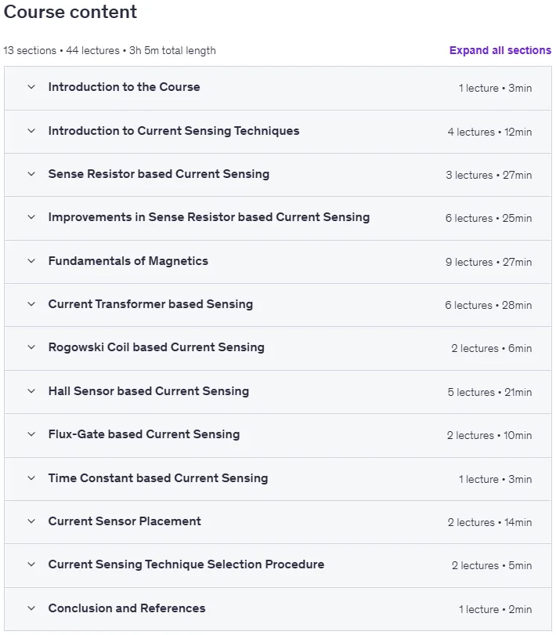The image size is (556, 635).
Task: Click the 9 lectures • 27min label
Action: [489, 262]
